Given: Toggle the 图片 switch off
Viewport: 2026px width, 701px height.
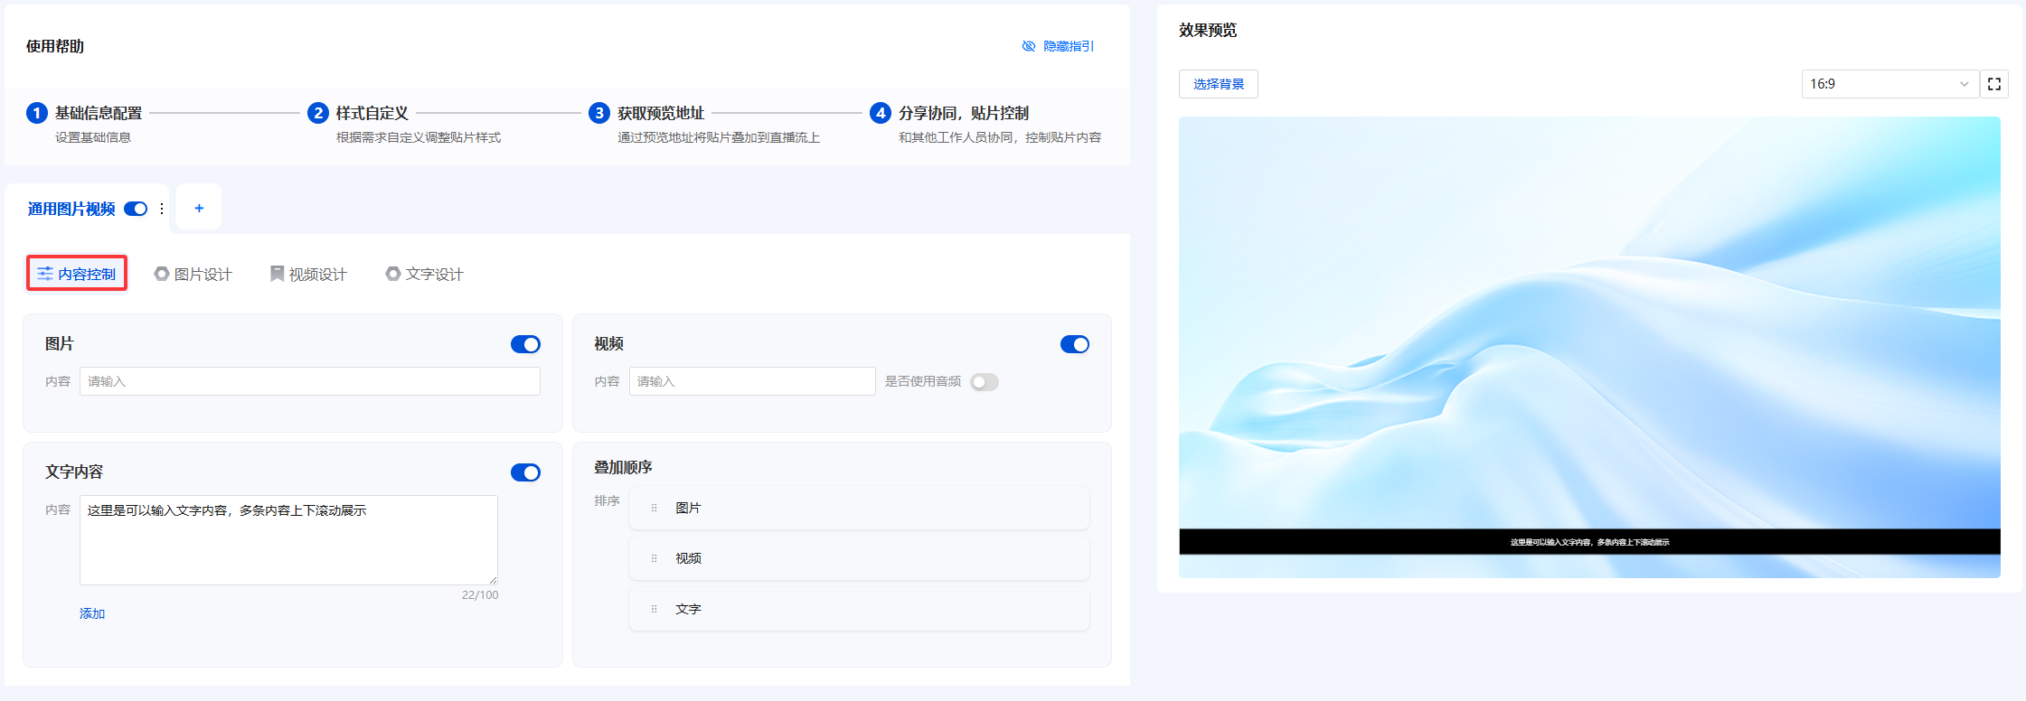Looking at the screenshot, I should (525, 344).
